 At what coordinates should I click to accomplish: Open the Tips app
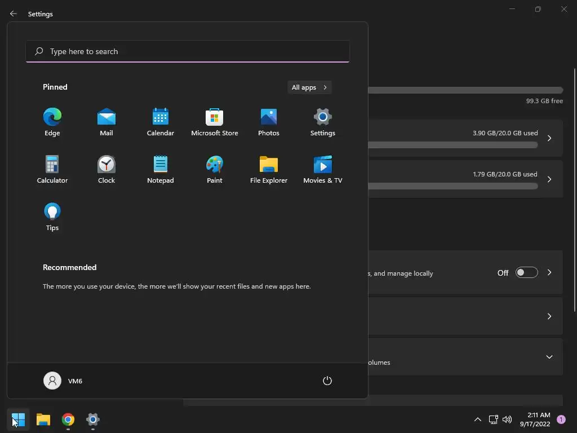[52, 216]
